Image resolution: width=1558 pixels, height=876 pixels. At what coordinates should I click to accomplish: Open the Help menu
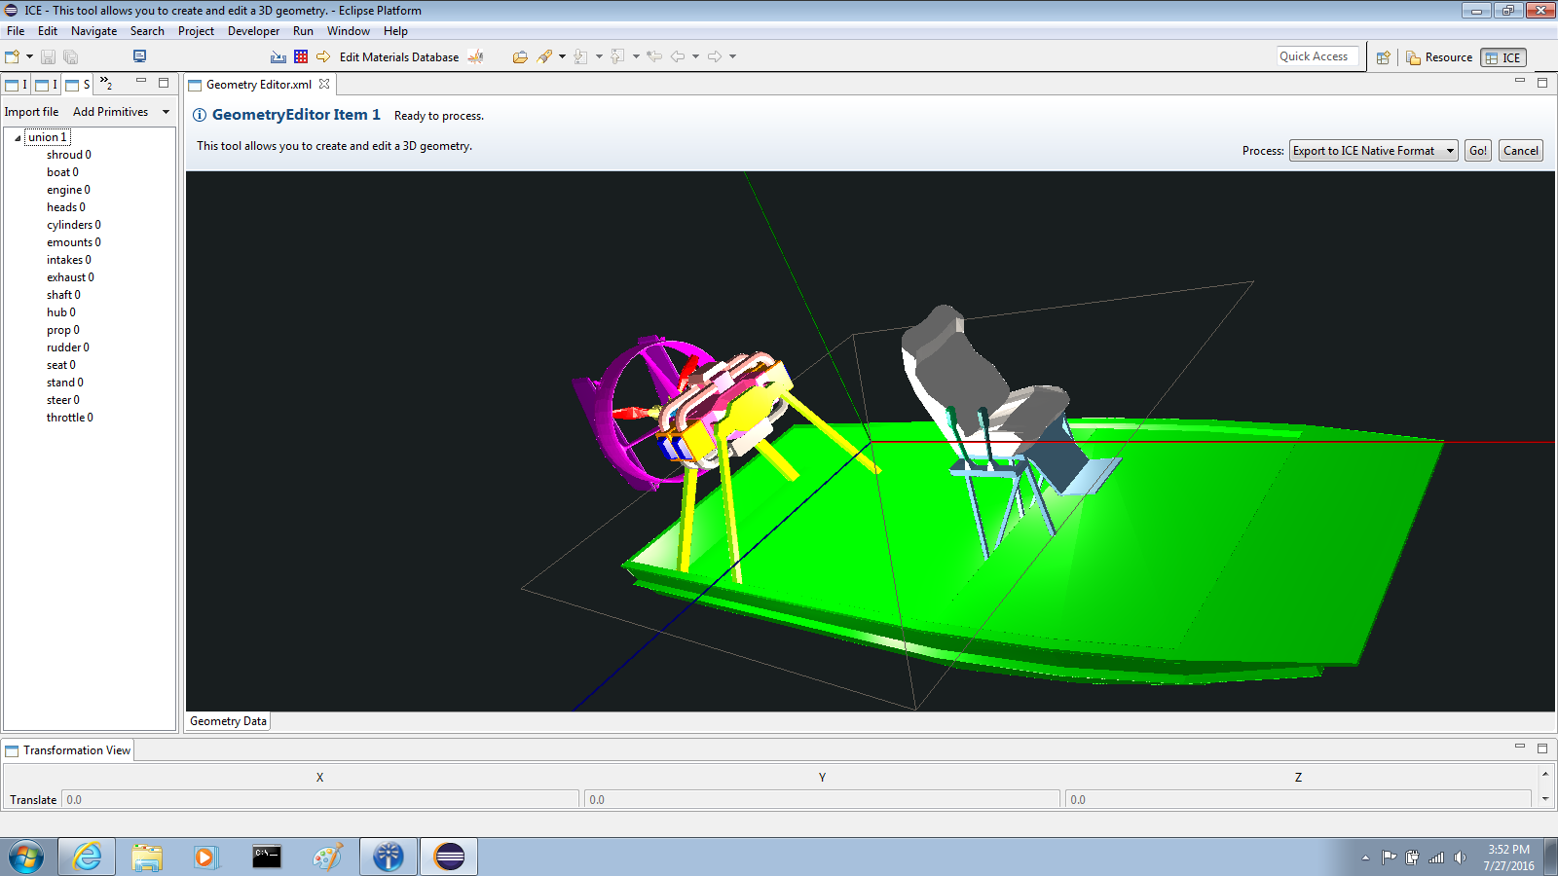[x=395, y=31]
